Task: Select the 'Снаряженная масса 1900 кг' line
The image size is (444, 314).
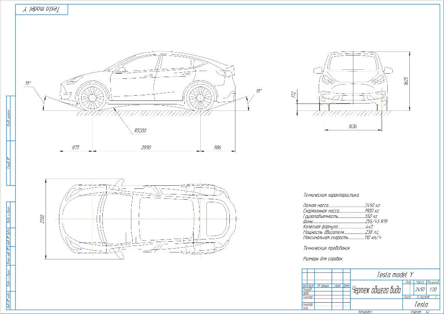Action: pyautogui.click(x=341, y=211)
